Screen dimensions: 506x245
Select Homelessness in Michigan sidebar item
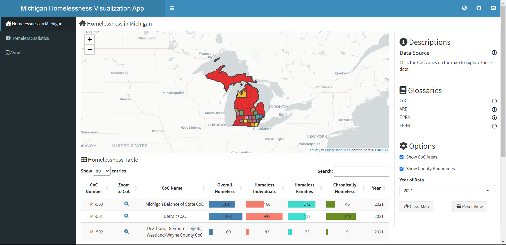pos(38,24)
